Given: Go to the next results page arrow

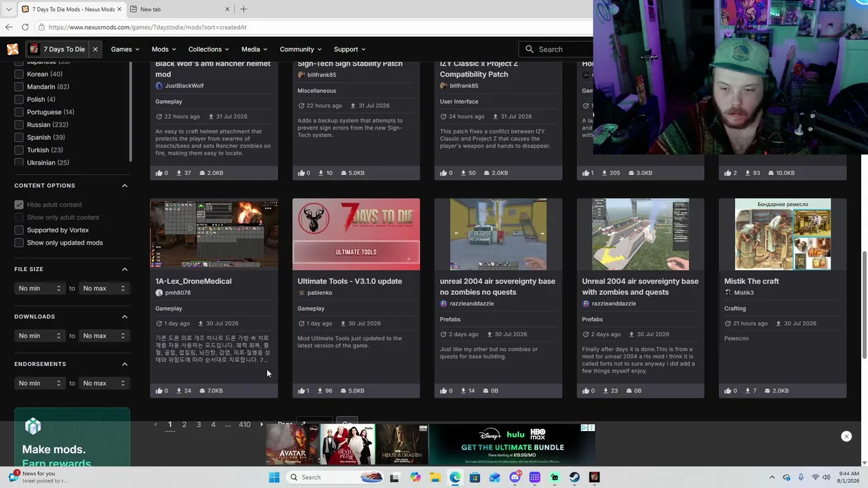Looking at the screenshot, I should [x=262, y=425].
